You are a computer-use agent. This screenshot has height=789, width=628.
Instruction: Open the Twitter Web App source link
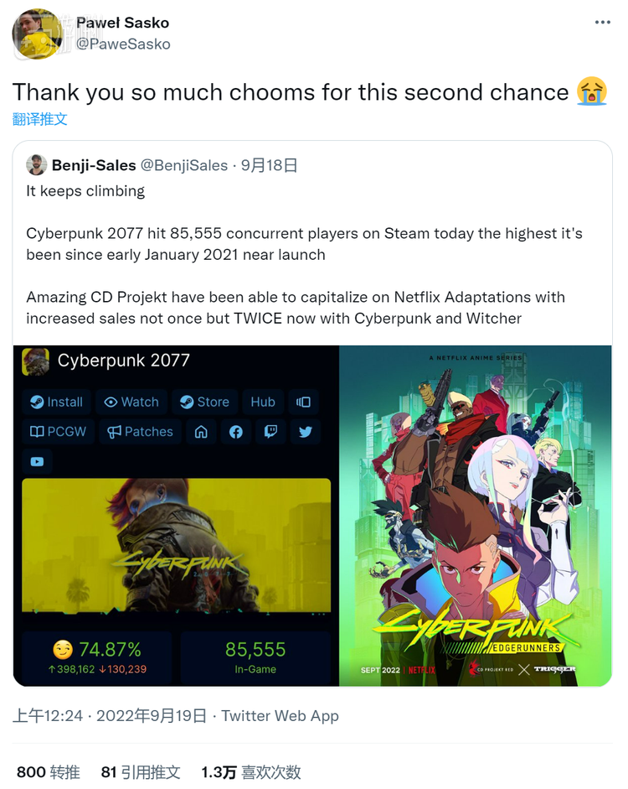pos(281,715)
